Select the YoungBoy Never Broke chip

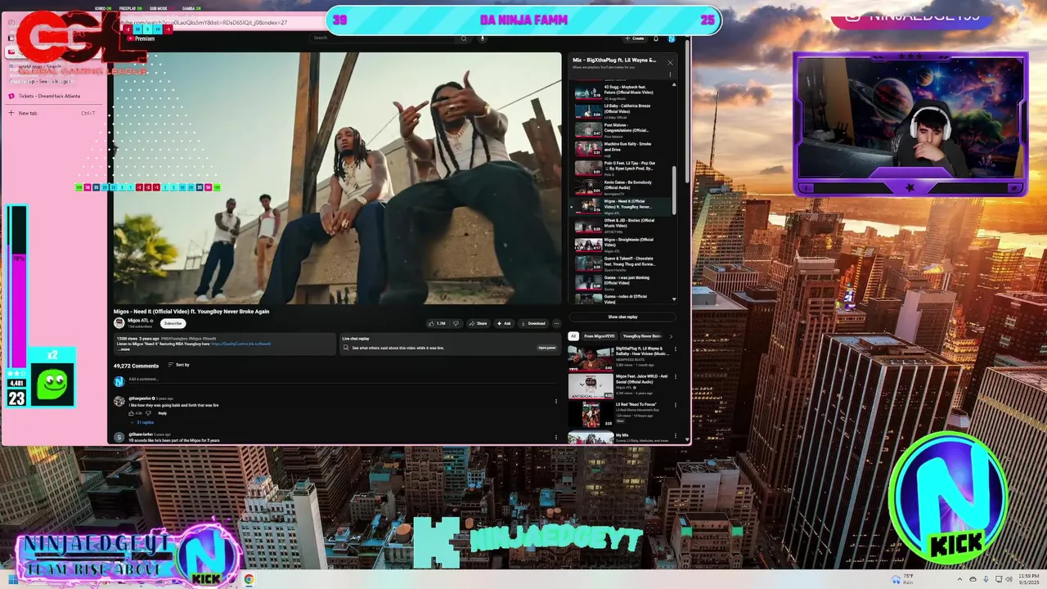(x=642, y=336)
